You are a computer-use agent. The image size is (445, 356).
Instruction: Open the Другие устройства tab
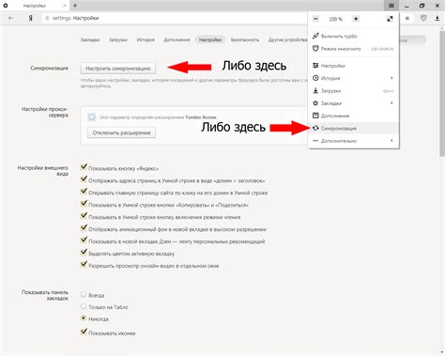[287, 39]
